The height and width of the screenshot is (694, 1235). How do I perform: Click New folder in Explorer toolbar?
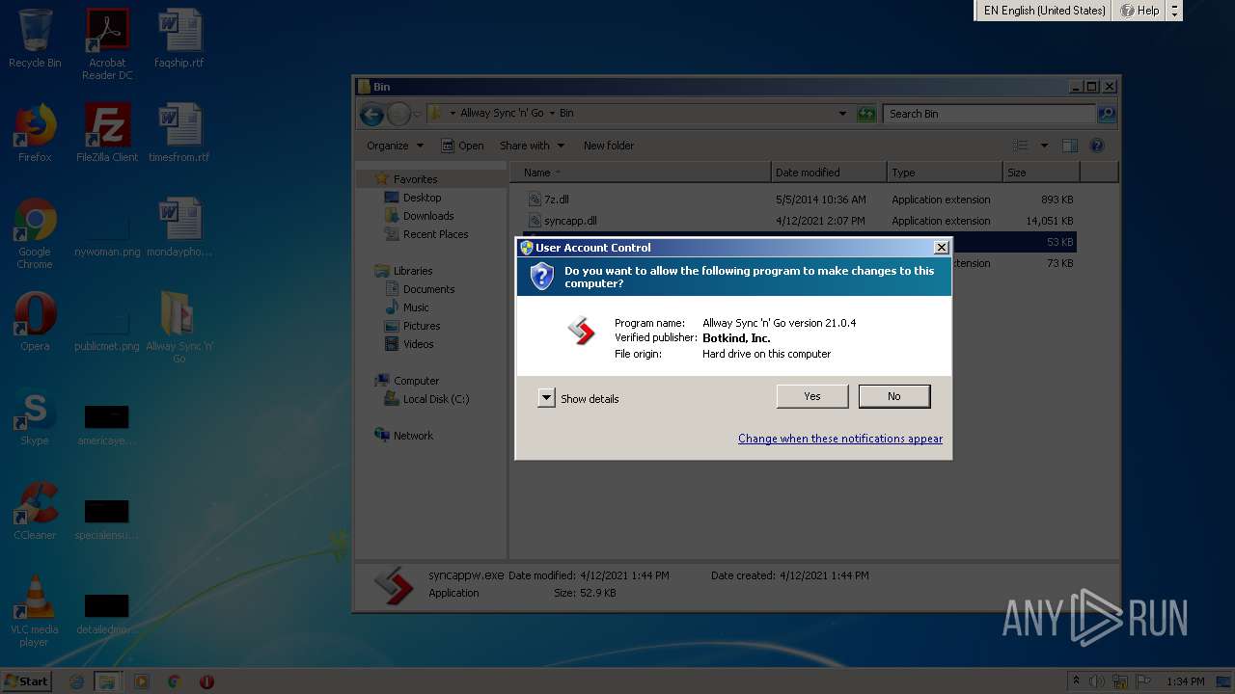click(609, 146)
